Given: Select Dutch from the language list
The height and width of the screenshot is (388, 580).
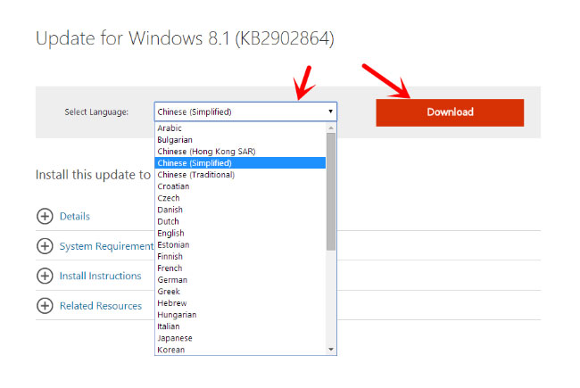Looking at the screenshot, I should coord(240,221).
